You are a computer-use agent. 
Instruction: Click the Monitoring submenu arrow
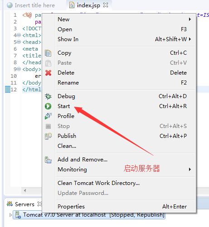[190, 170]
